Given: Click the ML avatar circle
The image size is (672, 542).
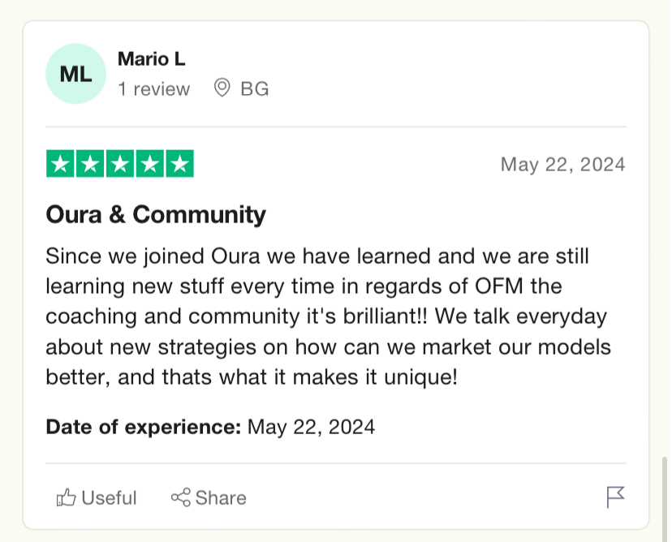Looking at the screenshot, I should [75, 74].
